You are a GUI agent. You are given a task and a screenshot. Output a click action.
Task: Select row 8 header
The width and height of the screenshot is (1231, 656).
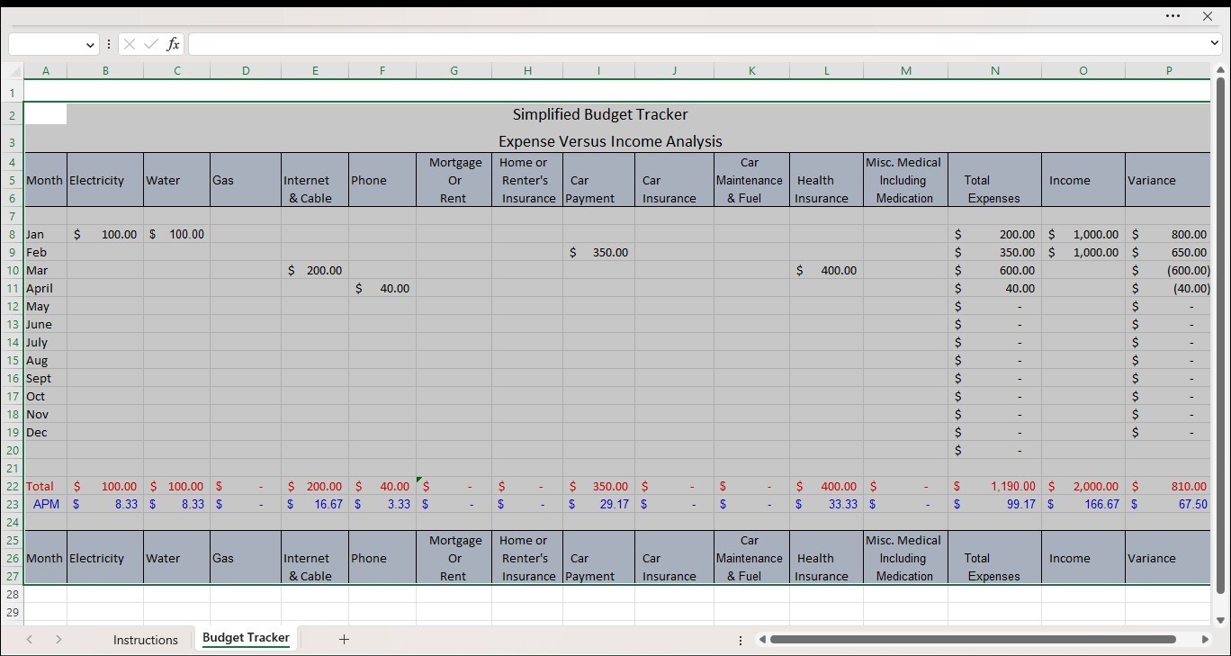coord(12,234)
